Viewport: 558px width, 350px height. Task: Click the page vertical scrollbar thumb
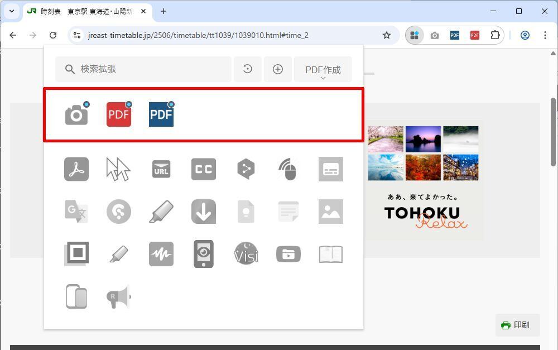click(554, 132)
